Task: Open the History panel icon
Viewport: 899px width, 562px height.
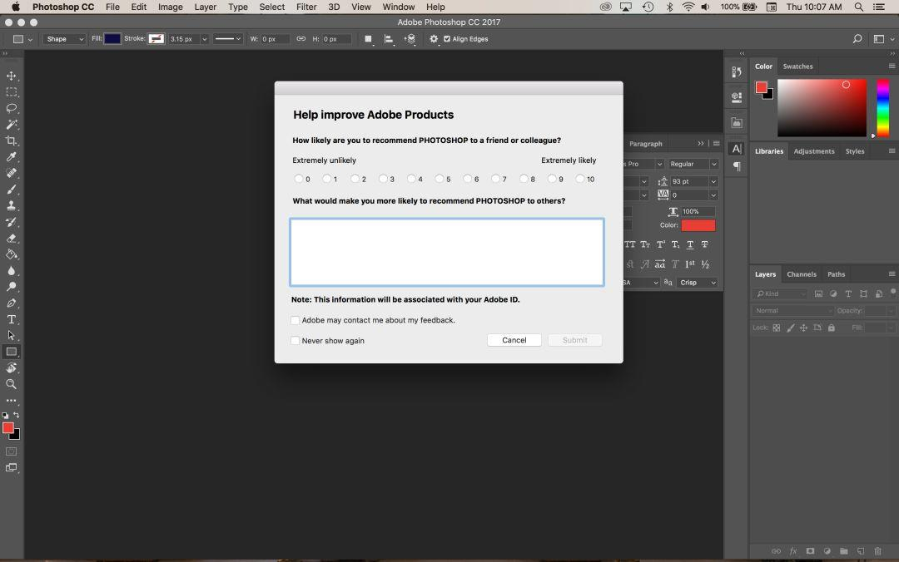Action: pos(737,71)
